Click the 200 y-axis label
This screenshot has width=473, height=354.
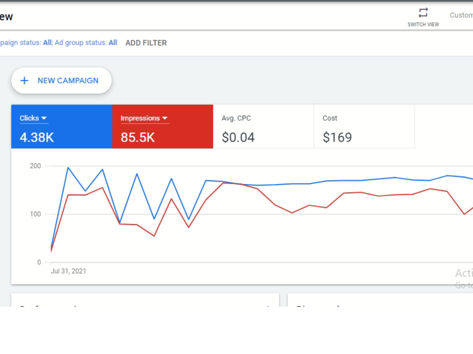pyautogui.click(x=35, y=166)
